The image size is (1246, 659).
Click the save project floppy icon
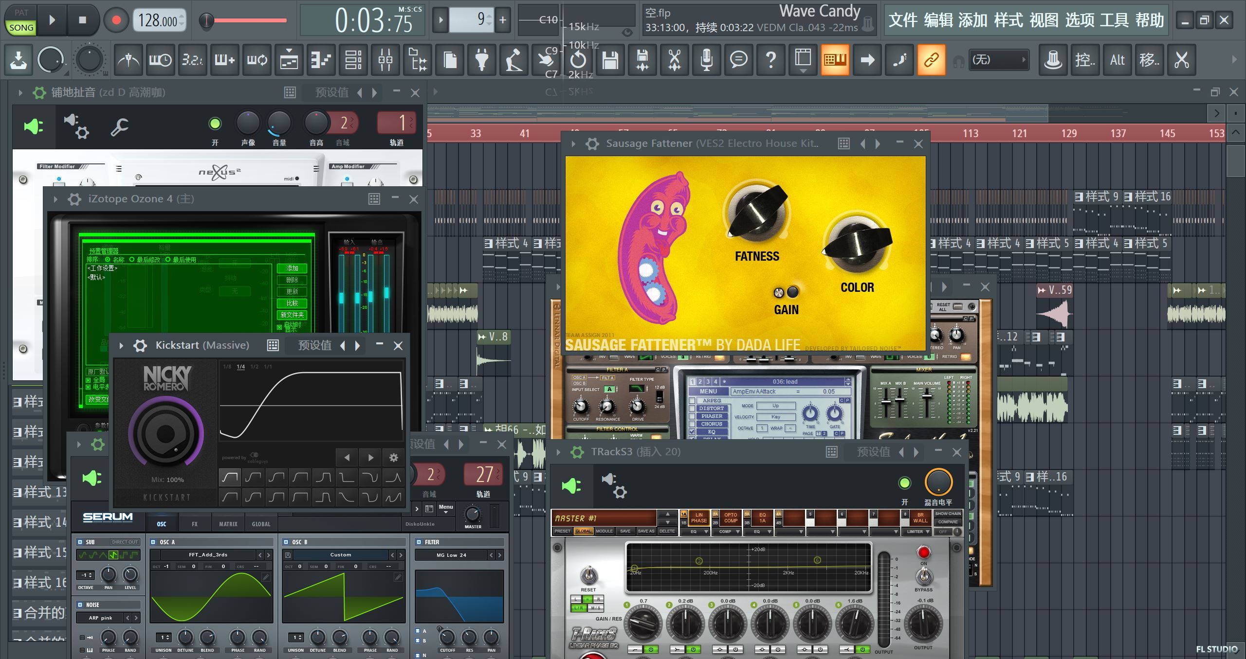pyautogui.click(x=610, y=60)
